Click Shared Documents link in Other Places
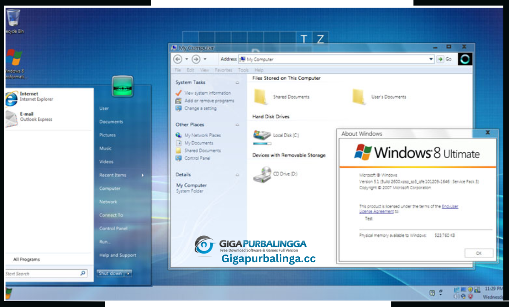 tap(203, 151)
